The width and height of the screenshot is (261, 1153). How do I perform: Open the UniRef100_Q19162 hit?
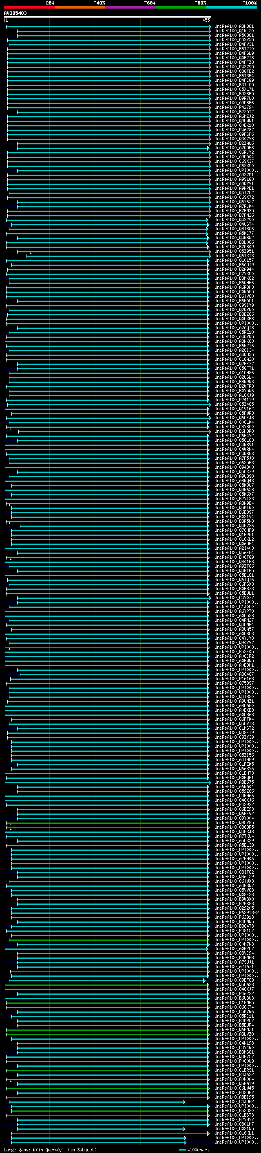(x=234, y=409)
